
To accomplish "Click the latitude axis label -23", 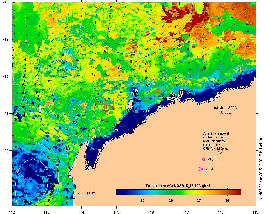I will tap(6, 188).
